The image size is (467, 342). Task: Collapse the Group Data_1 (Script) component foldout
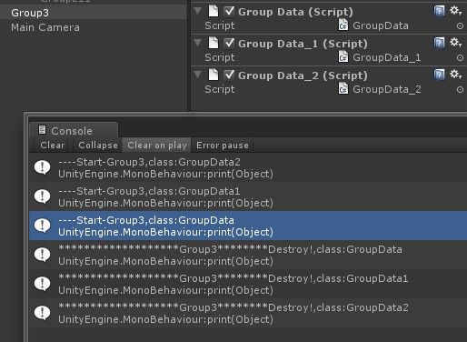(198, 43)
